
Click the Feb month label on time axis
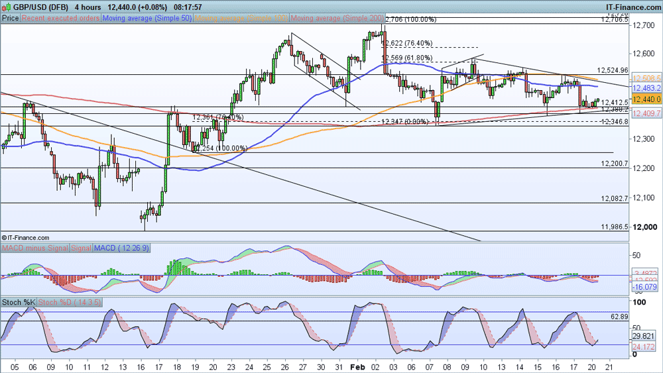tap(357, 367)
